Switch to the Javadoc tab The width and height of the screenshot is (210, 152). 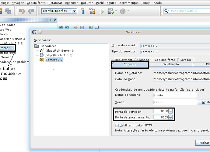[186, 60]
